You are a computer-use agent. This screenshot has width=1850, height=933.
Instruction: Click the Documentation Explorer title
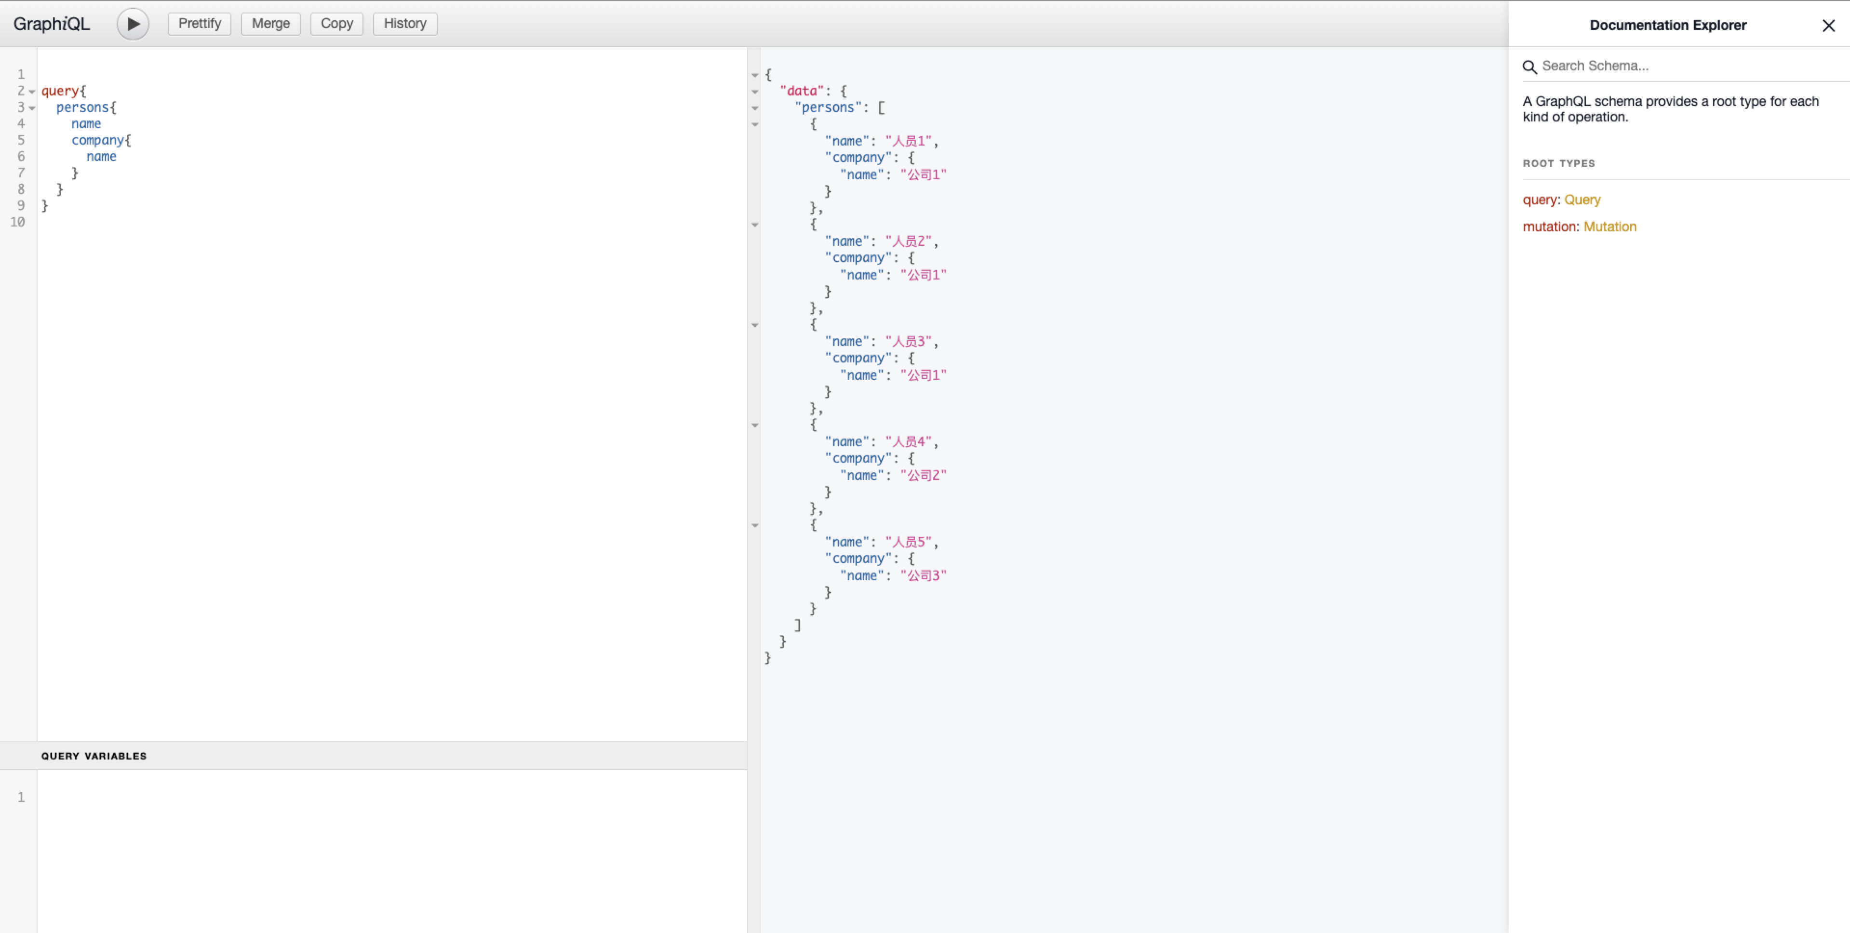pos(1668,25)
